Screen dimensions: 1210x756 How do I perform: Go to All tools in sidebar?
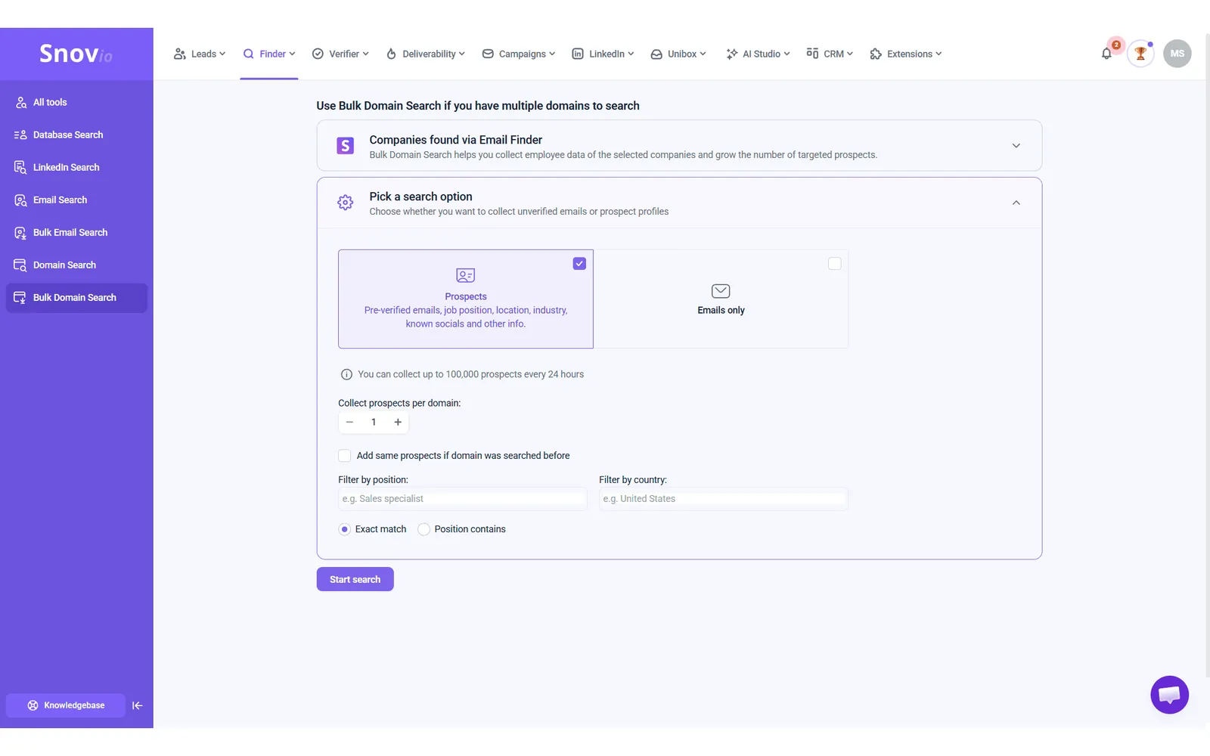(x=76, y=103)
